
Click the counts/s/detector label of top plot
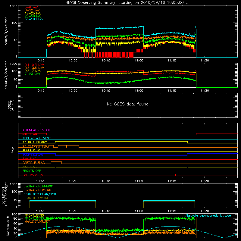pyautogui.click(x=6, y=31)
